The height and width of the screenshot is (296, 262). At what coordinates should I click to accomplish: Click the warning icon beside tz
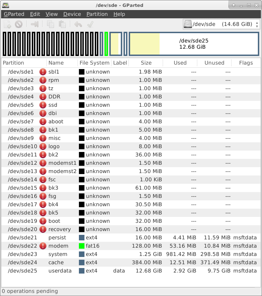click(x=43, y=88)
